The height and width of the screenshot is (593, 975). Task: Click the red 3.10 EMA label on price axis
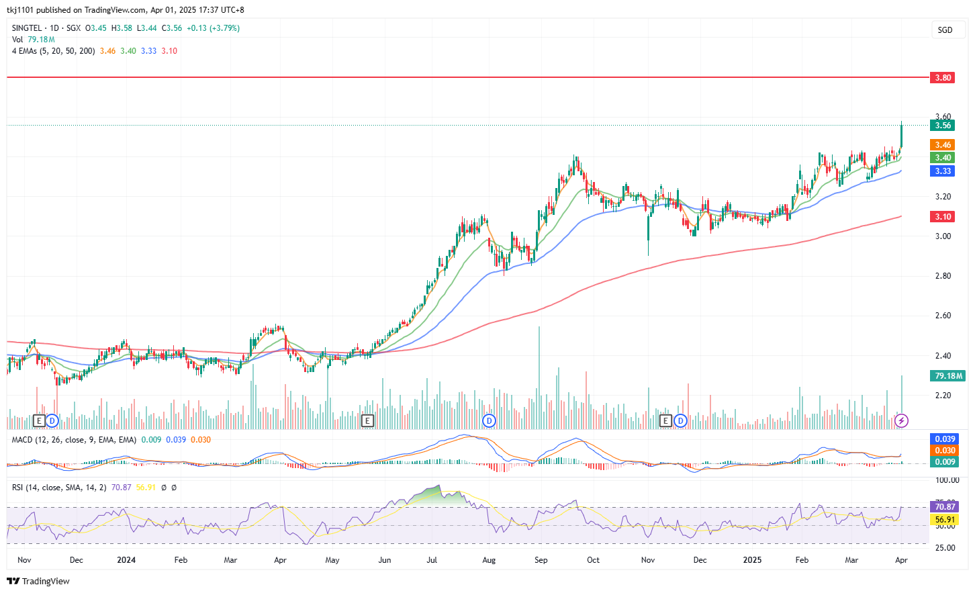(943, 217)
